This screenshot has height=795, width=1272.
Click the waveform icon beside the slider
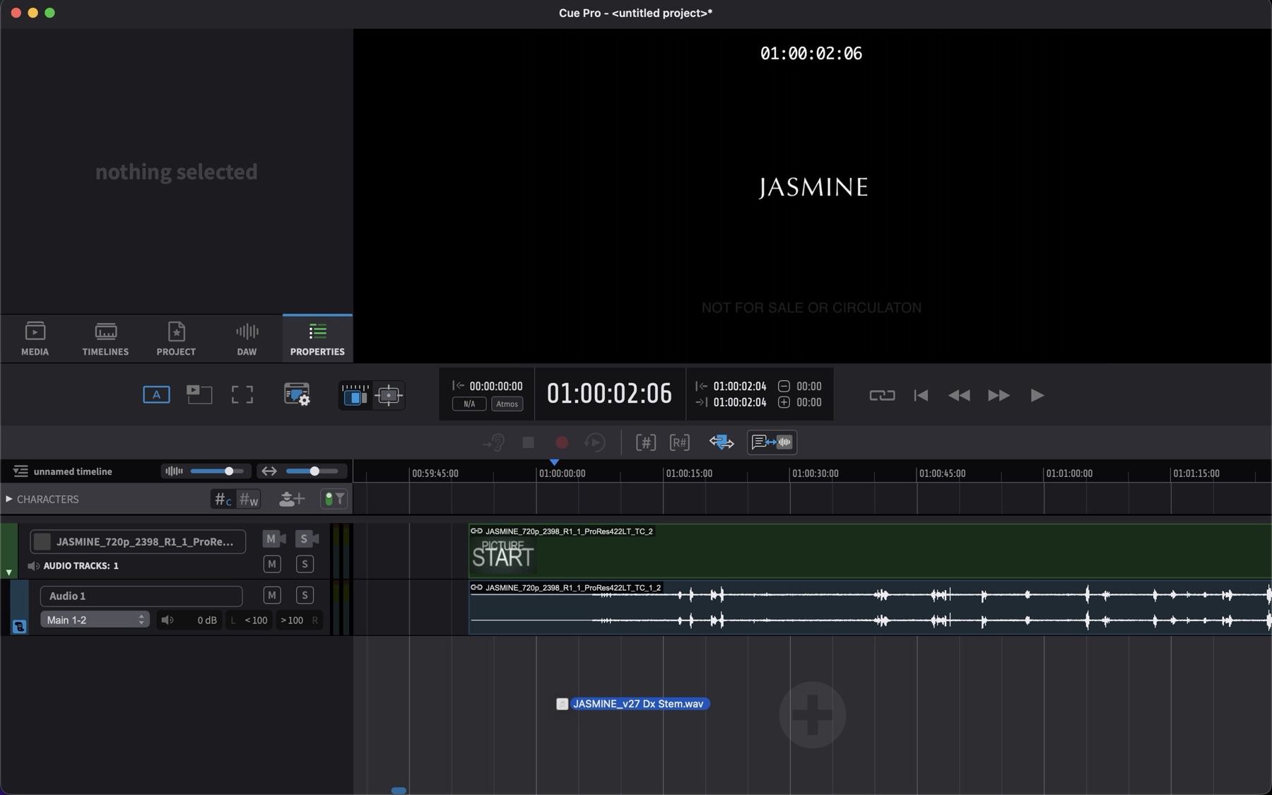pyautogui.click(x=173, y=471)
